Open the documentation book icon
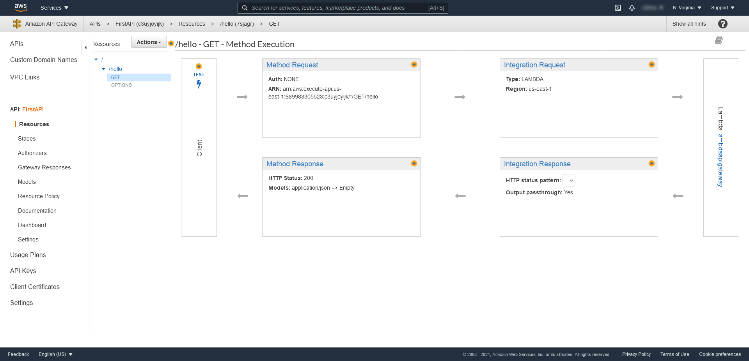Viewport: 749px width, 361px height. coord(719,40)
